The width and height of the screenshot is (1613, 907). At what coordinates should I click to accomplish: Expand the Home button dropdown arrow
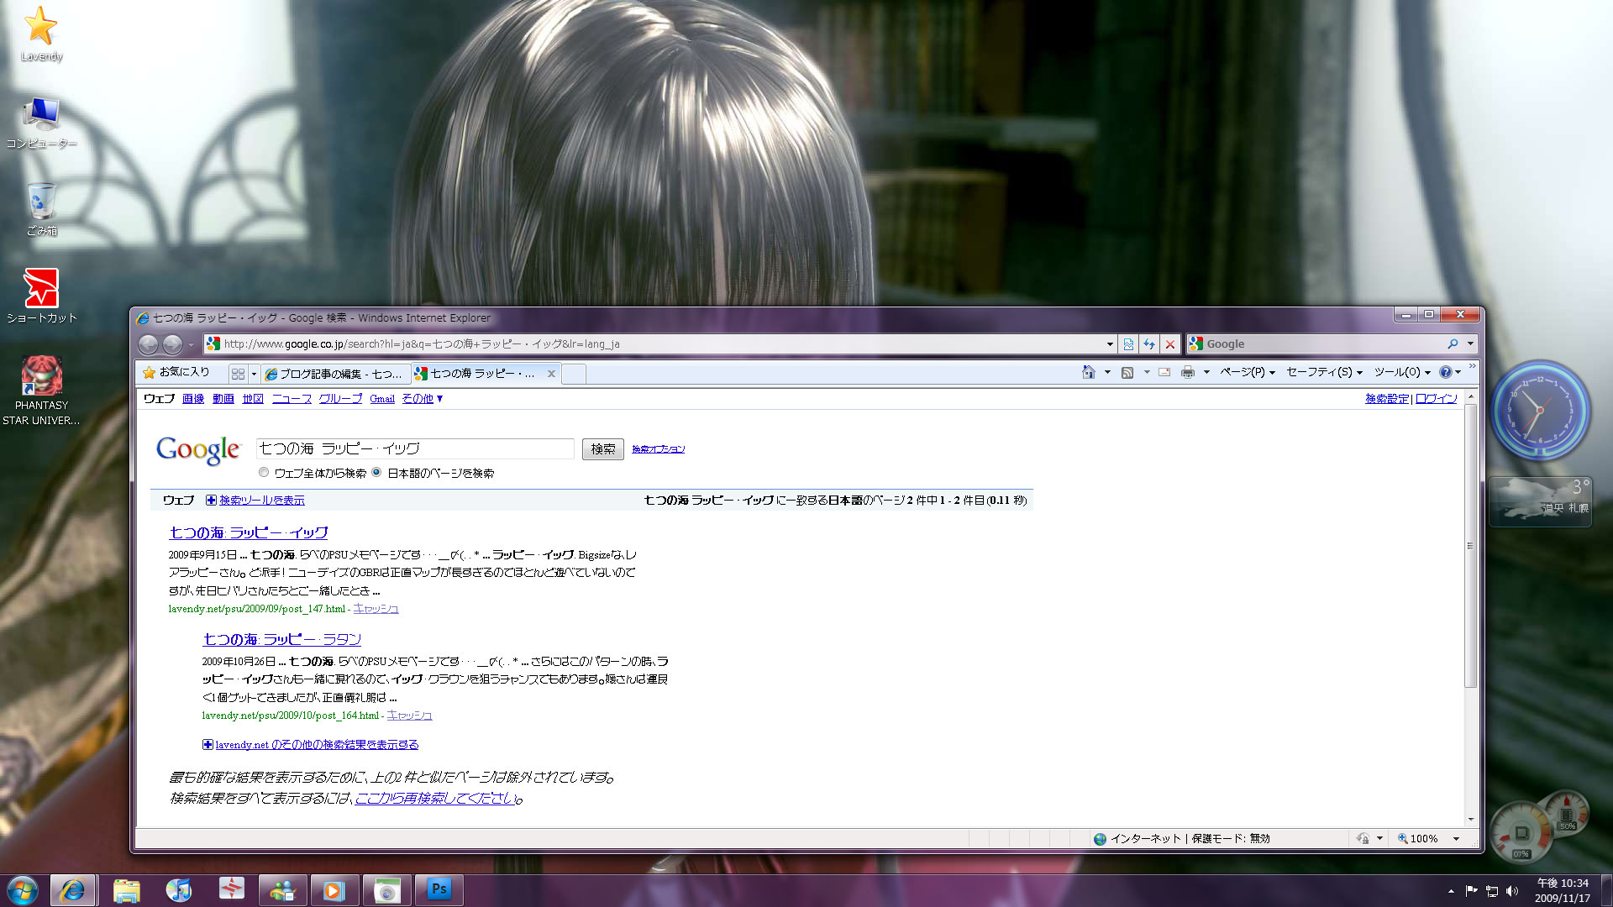coord(1107,372)
